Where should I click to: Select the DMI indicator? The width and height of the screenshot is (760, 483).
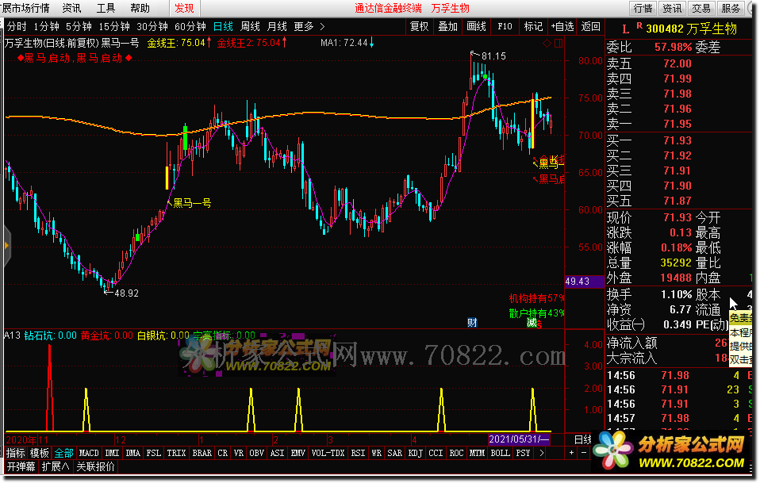(x=112, y=453)
